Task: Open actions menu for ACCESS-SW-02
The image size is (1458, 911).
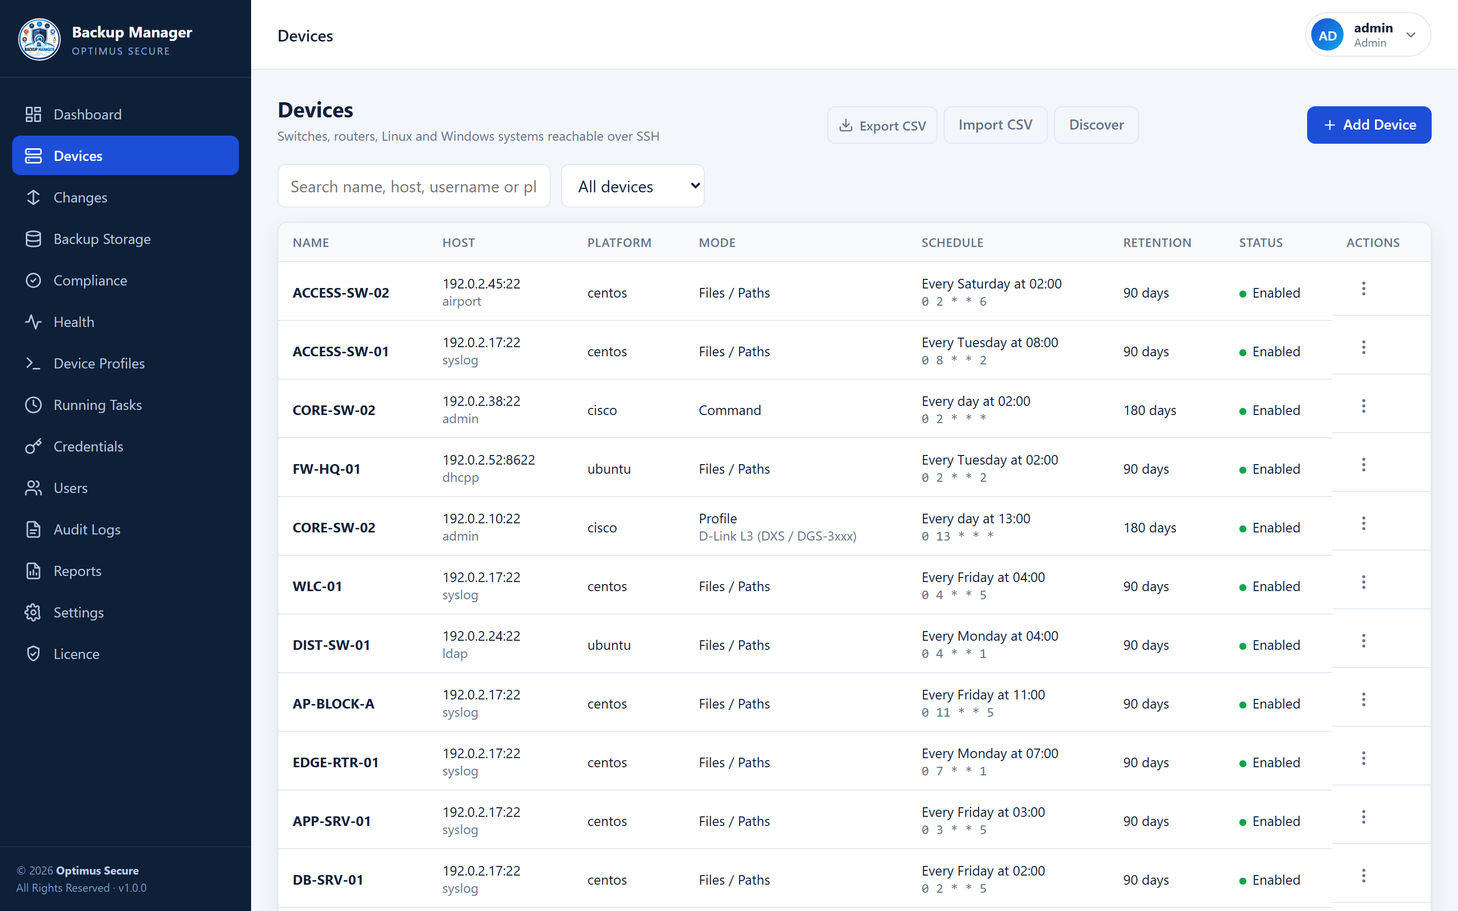Action: (1363, 288)
